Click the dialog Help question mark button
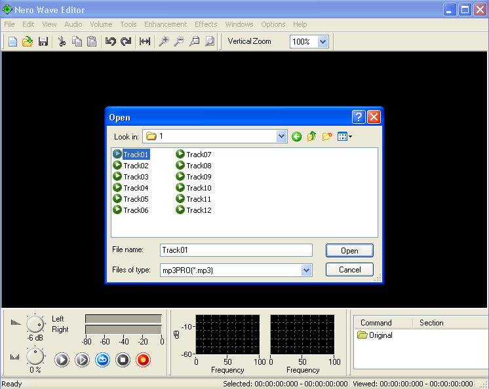 pyautogui.click(x=359, y=117)
